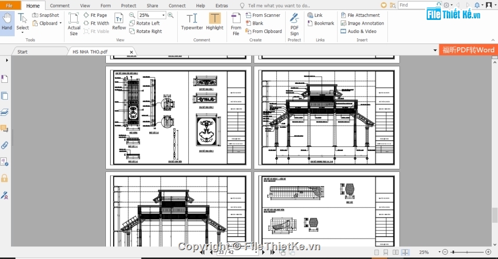Choose Fit Width view
The image size is (498, 259).
point(96,23)
